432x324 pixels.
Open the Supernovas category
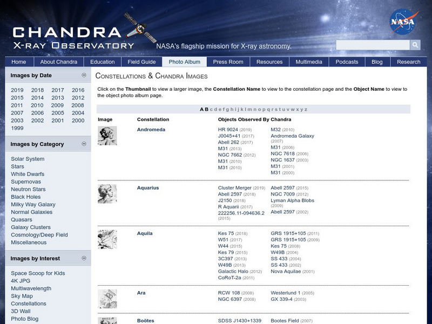point(26,181)
